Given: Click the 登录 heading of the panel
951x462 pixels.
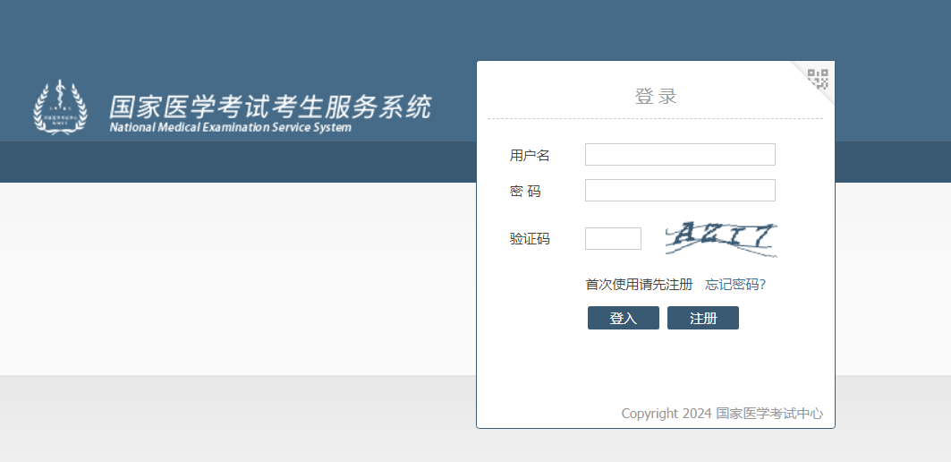Looking at the screenshot, I should pyautogui.click(x=656, y=97).
